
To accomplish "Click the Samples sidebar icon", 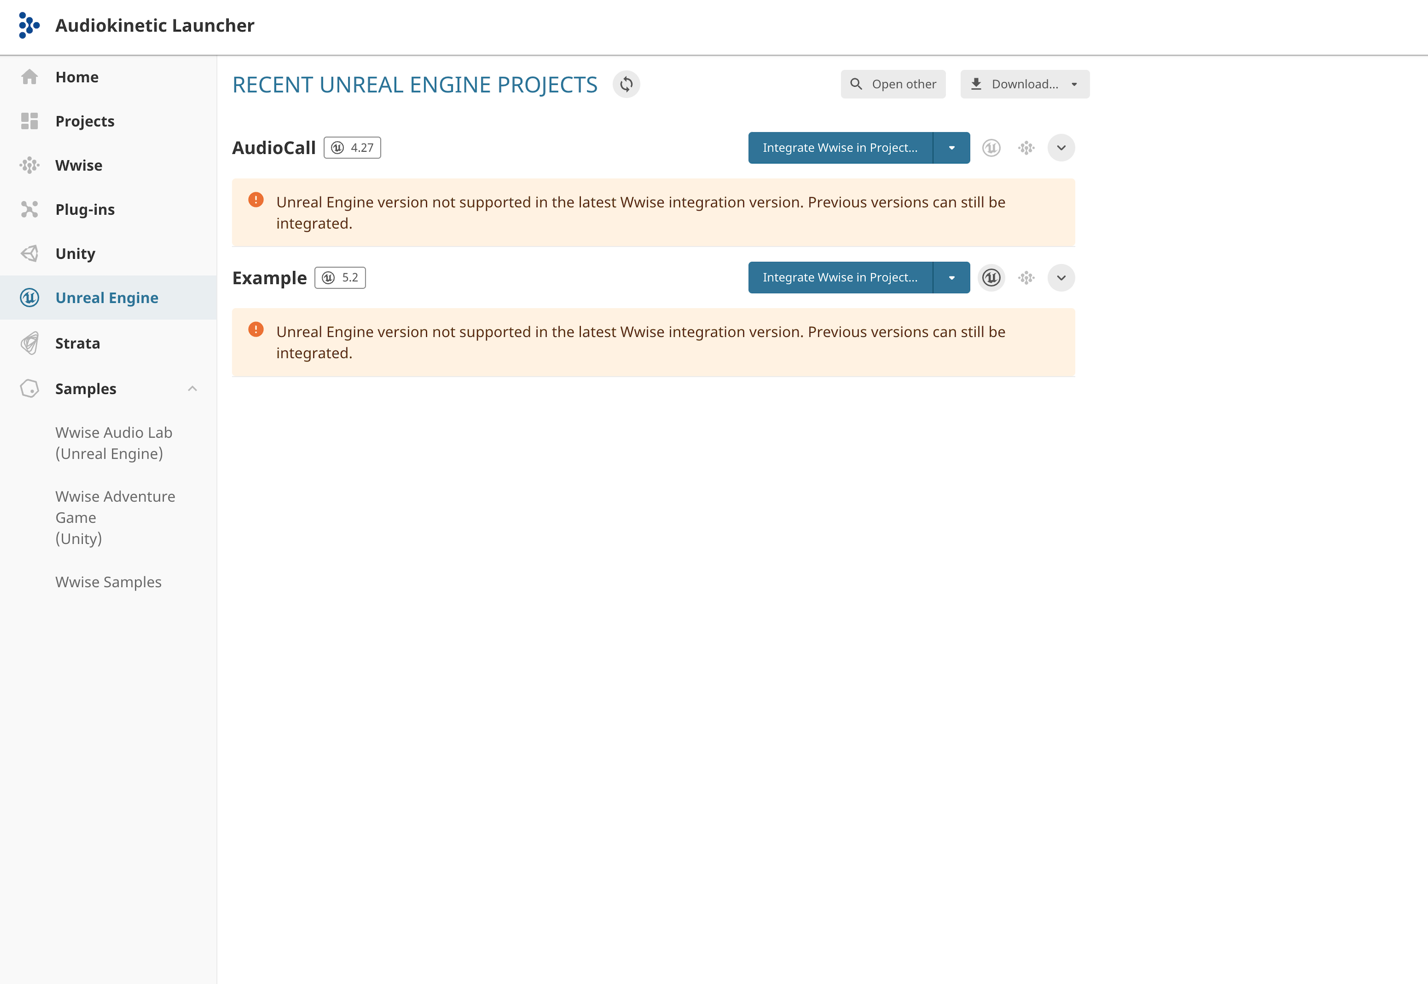I will click(30, 388).
